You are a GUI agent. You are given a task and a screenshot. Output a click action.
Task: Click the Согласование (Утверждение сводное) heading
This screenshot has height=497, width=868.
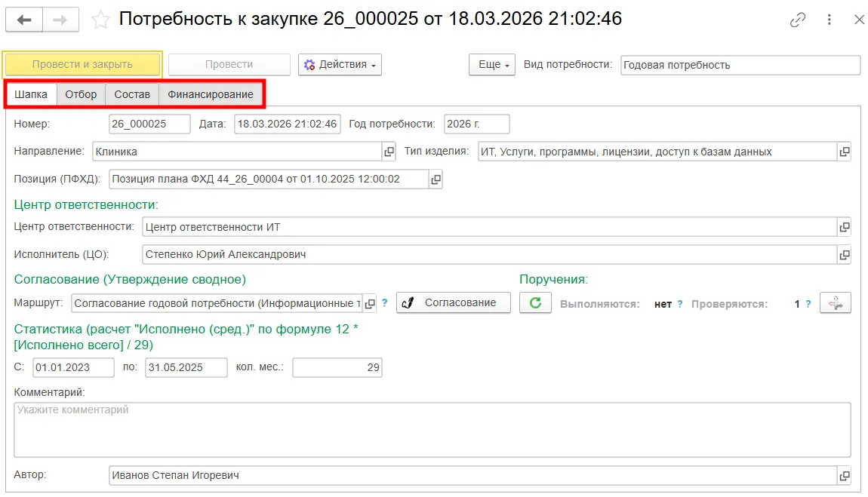coord(130,279)
